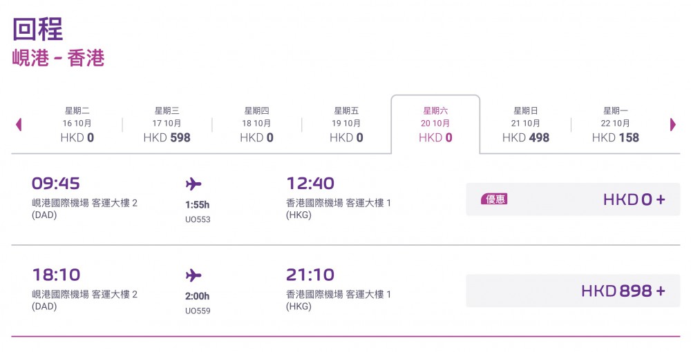This screenshot has height=352, width=691.
Task: Click flight number UO553
Action: [198, 219]
